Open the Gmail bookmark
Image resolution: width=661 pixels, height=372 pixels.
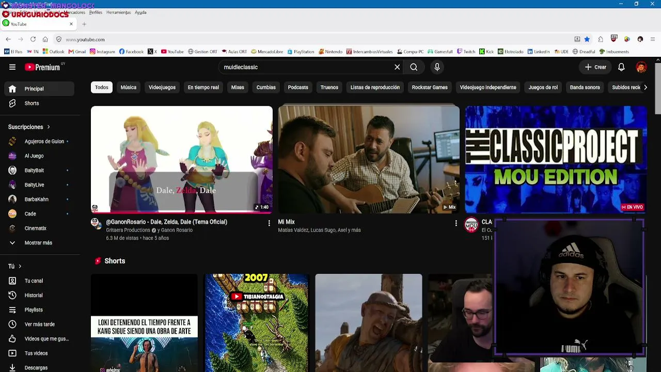[77, 52]
